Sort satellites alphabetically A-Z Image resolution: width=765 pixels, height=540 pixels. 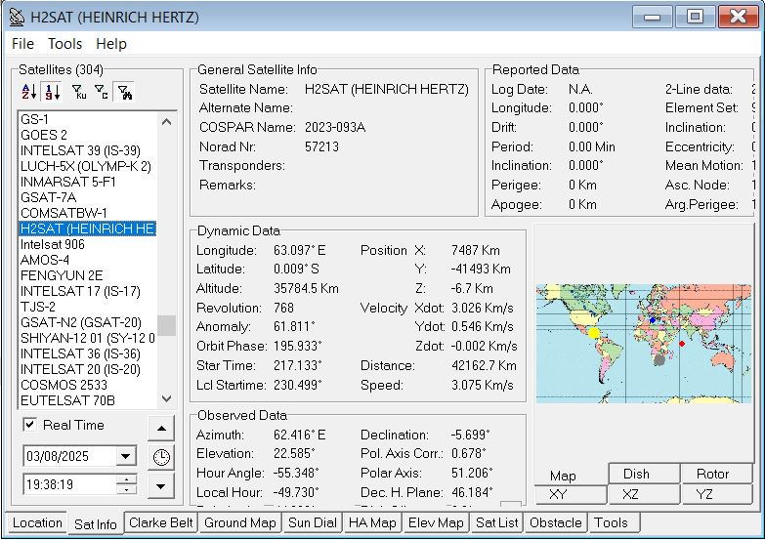[x=28, y=92]
